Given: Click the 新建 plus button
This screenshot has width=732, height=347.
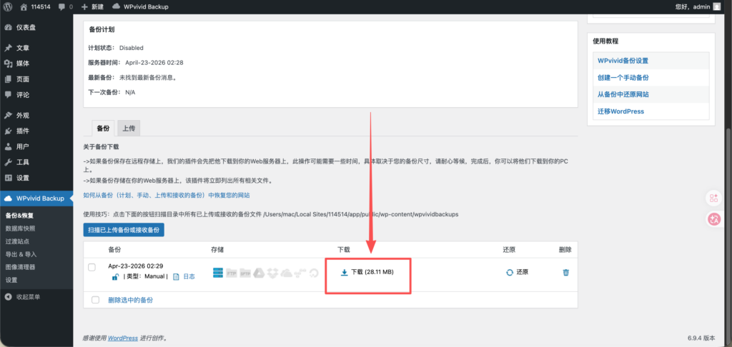Looking at the screenshot, I should point(92,7).
